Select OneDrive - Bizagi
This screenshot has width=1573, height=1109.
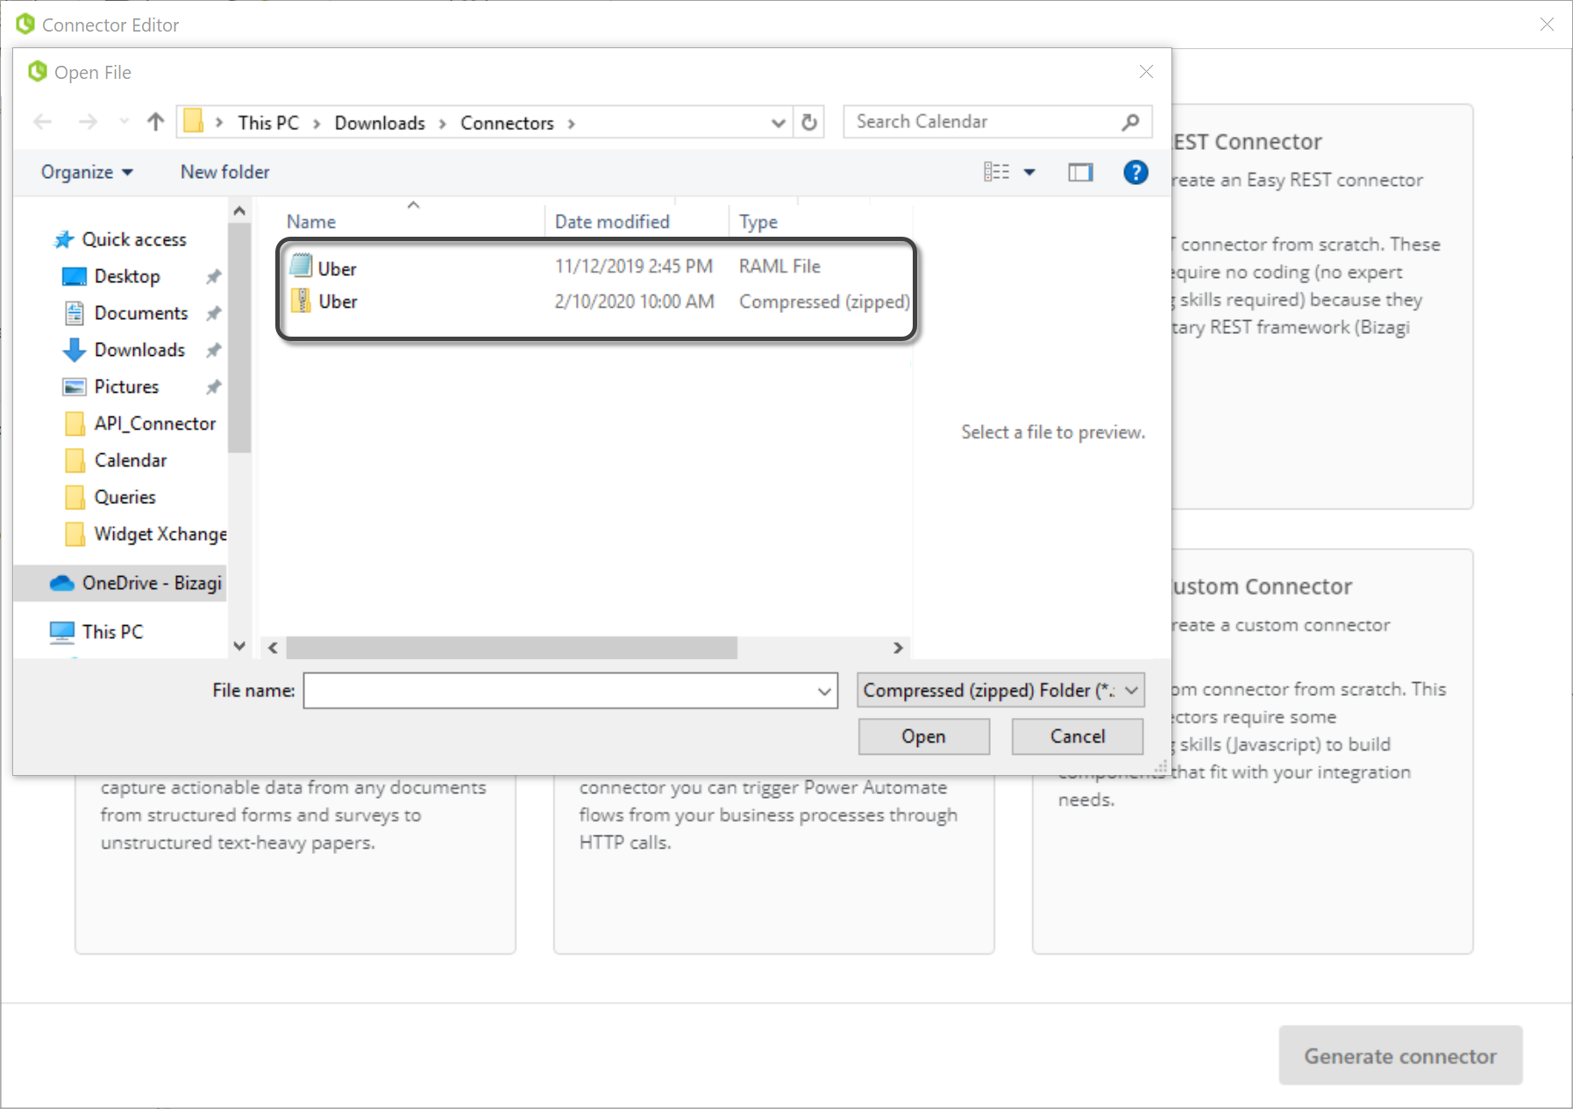(x=152, y=583)
